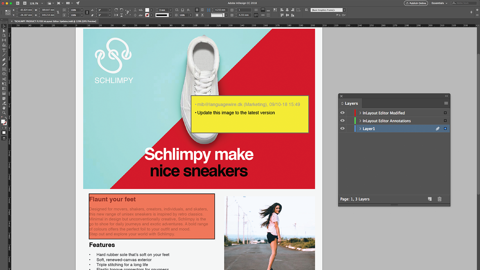Open the Layers panel menu icon

[446, 103]
